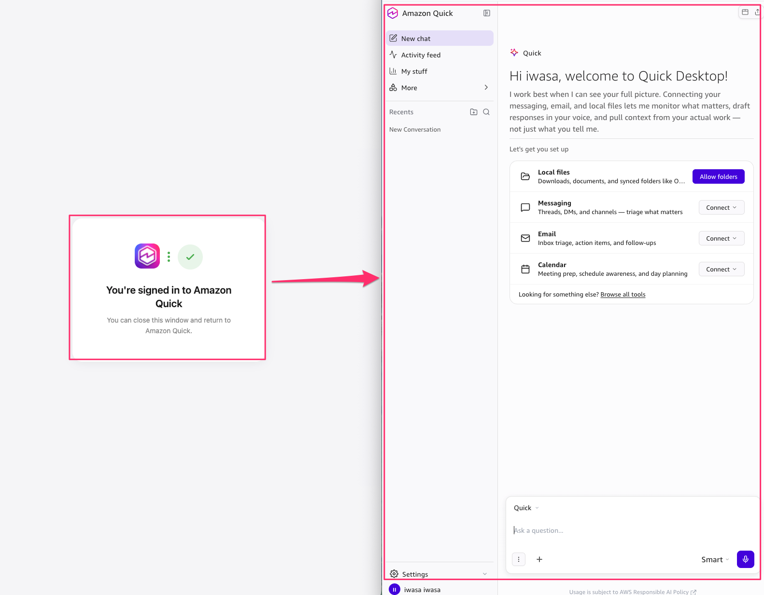764x595 pixels.
Task: Open Connect dropdown for Calendar
Action: 722,269
